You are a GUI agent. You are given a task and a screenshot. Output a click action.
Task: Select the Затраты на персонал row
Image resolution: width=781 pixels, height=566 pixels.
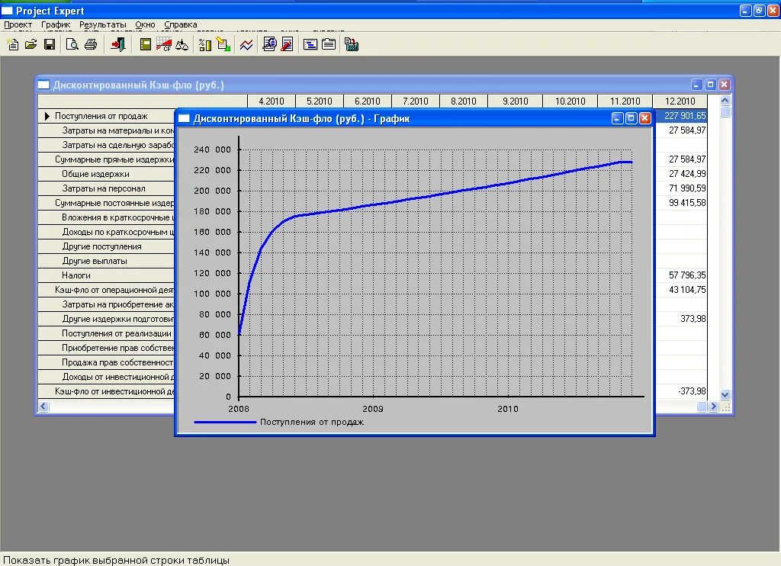(x=107, y=188)
